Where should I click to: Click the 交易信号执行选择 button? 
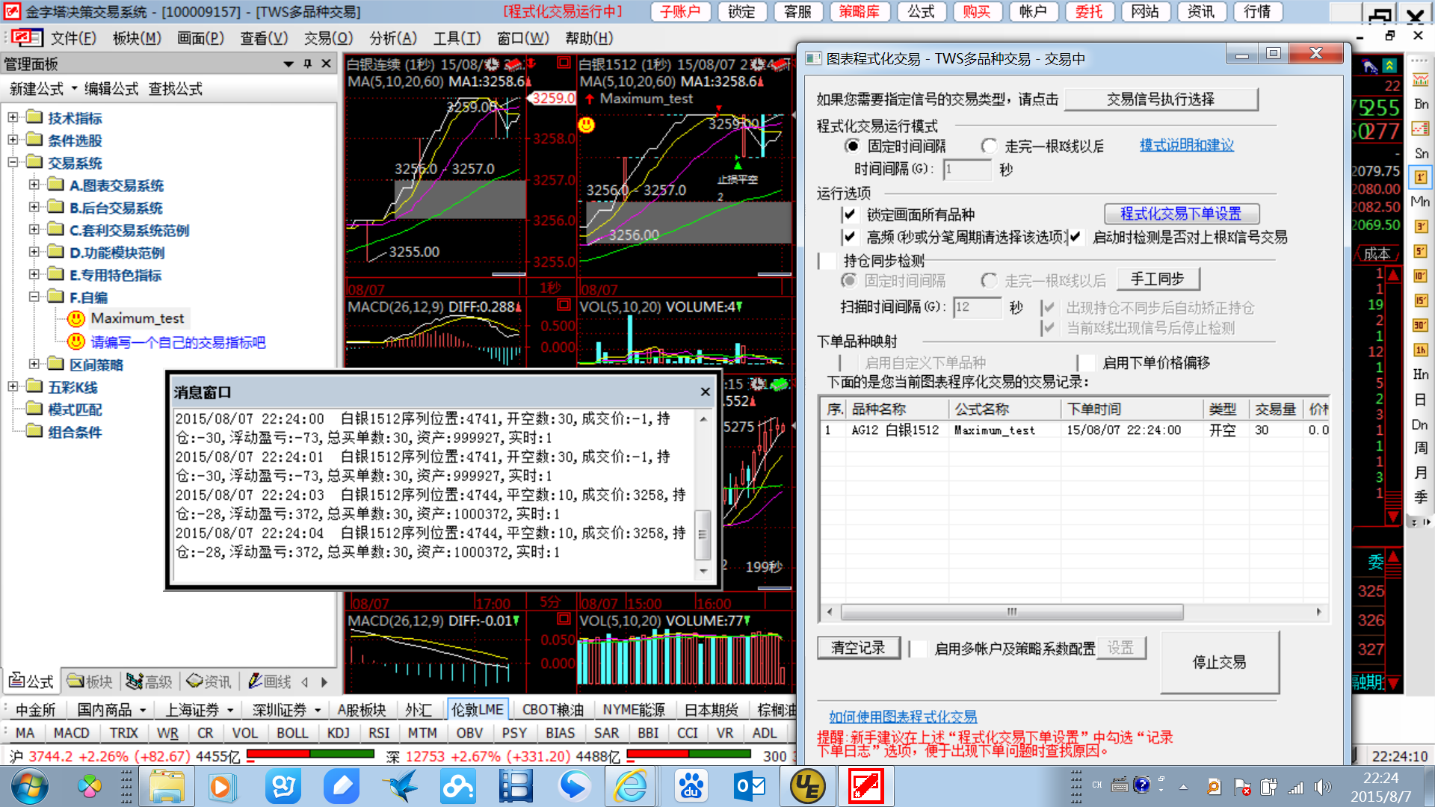click(x=1161, y=99)
